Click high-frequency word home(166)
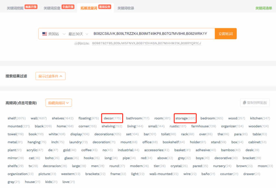This screenshot has width=276, height=188. [65, 126]
